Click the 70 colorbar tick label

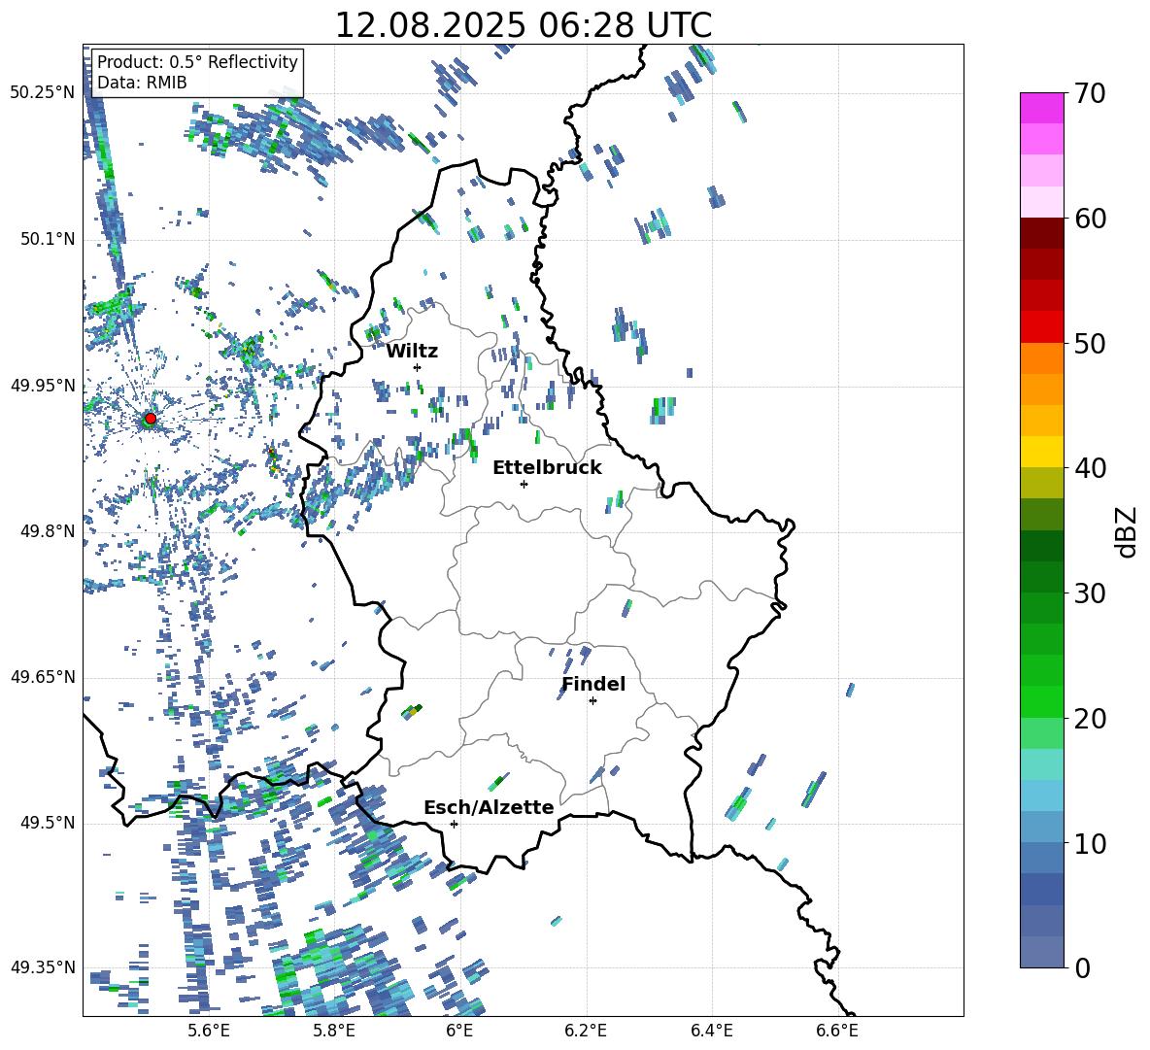pyautogui.click(x=1089, y=94)
